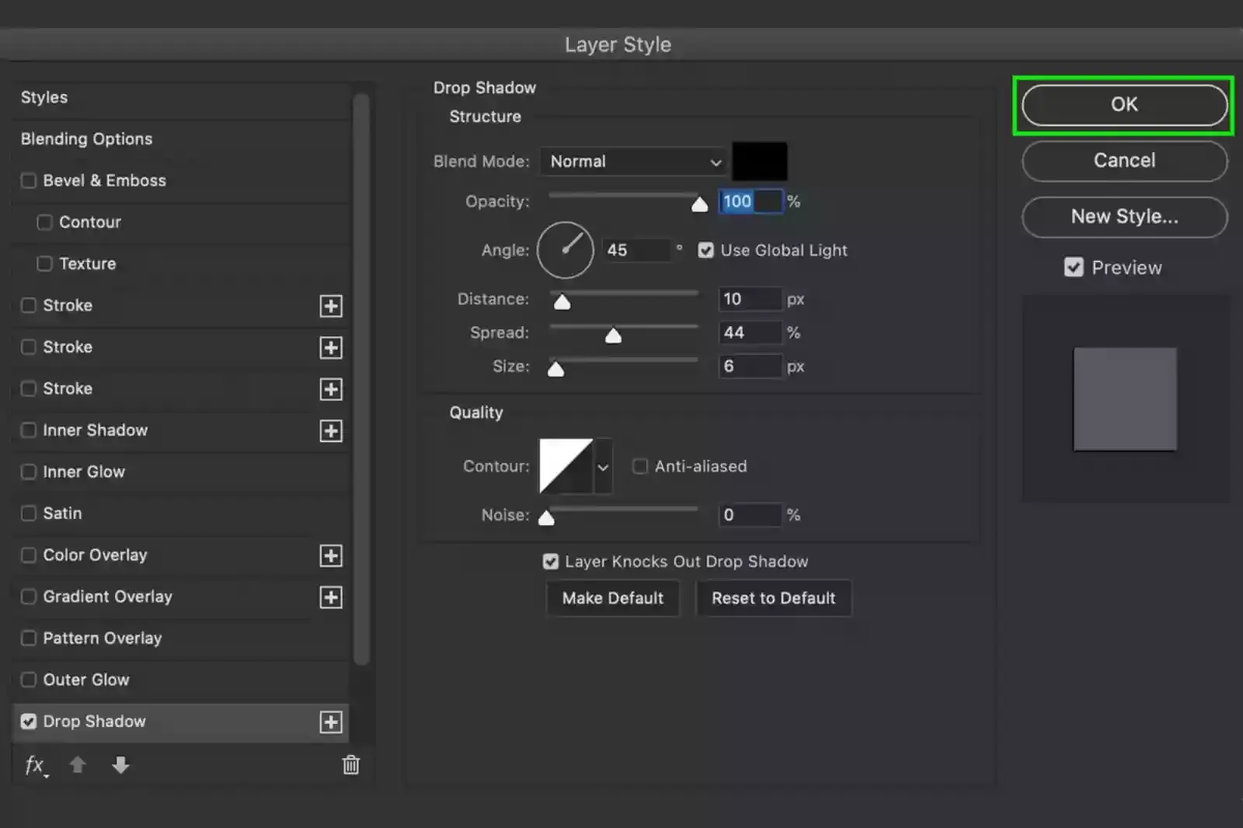The height and width of the screenshot is (828, 1243).
Task: Delete the effect using the trash icon
Action: [x=350, y=765]
